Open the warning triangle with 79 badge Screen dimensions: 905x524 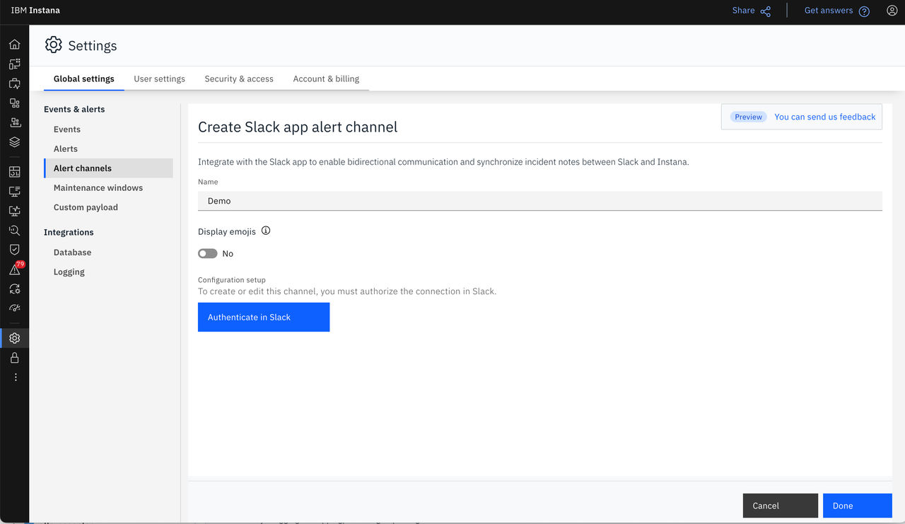pyautogui.click(x=15, y=269)
